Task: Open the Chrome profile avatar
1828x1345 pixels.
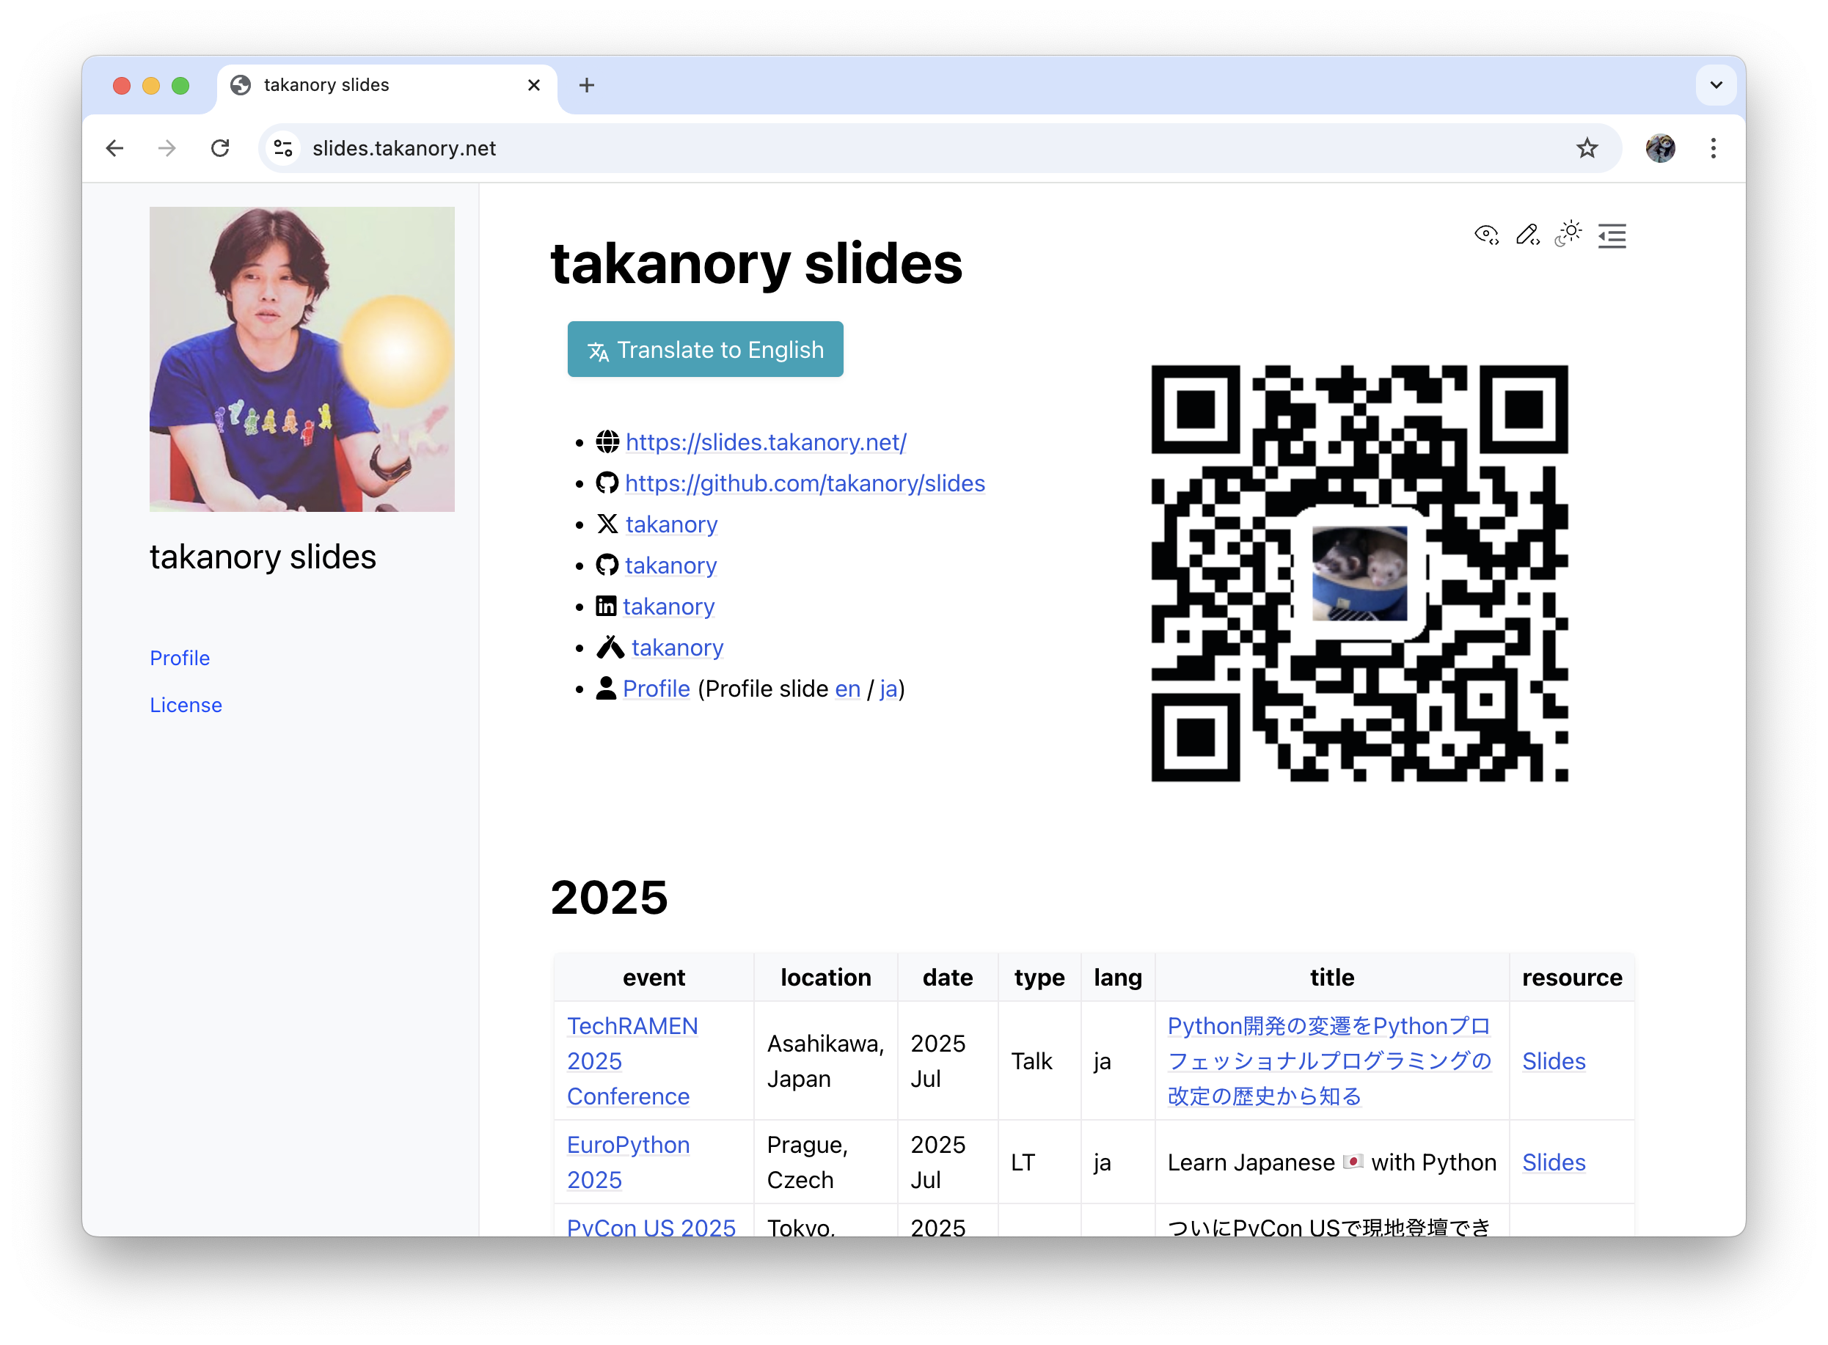Action: coord(1659,147)
